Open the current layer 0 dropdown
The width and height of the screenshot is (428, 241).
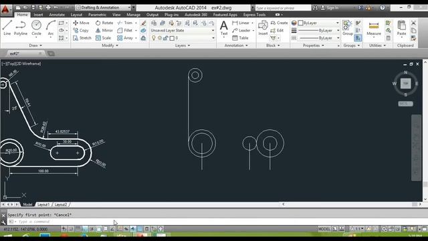pos(183,38)
